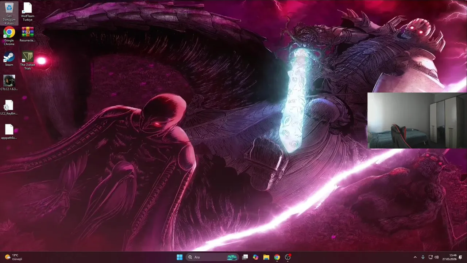The image size is (467, 263).
Task: Open the notification bell icon
Action: [460, 257]
